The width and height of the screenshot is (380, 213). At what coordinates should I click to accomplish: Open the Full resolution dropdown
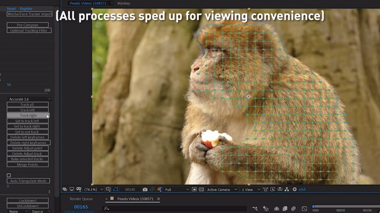click(177, 190)
